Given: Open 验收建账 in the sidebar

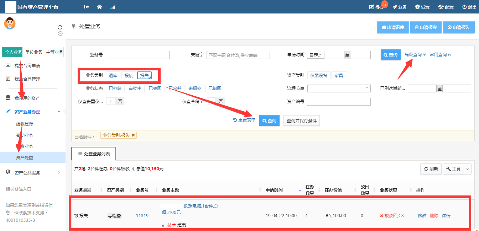Looking at the screenshot, I should 25,124.
